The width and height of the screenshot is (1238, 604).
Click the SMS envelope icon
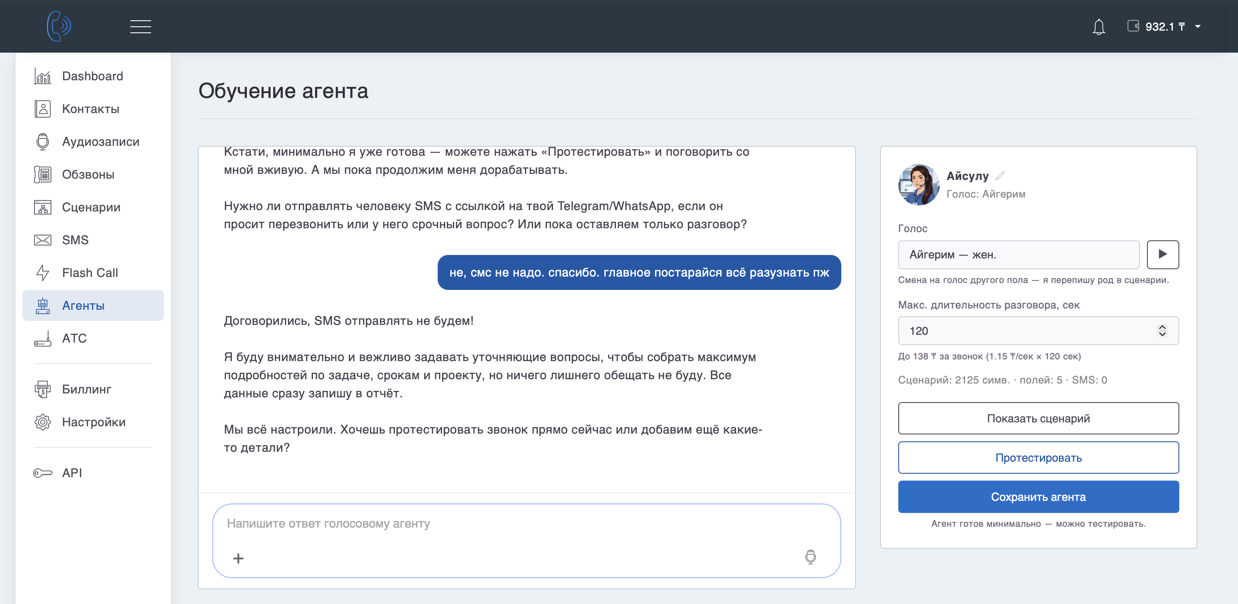coord(43,240)
